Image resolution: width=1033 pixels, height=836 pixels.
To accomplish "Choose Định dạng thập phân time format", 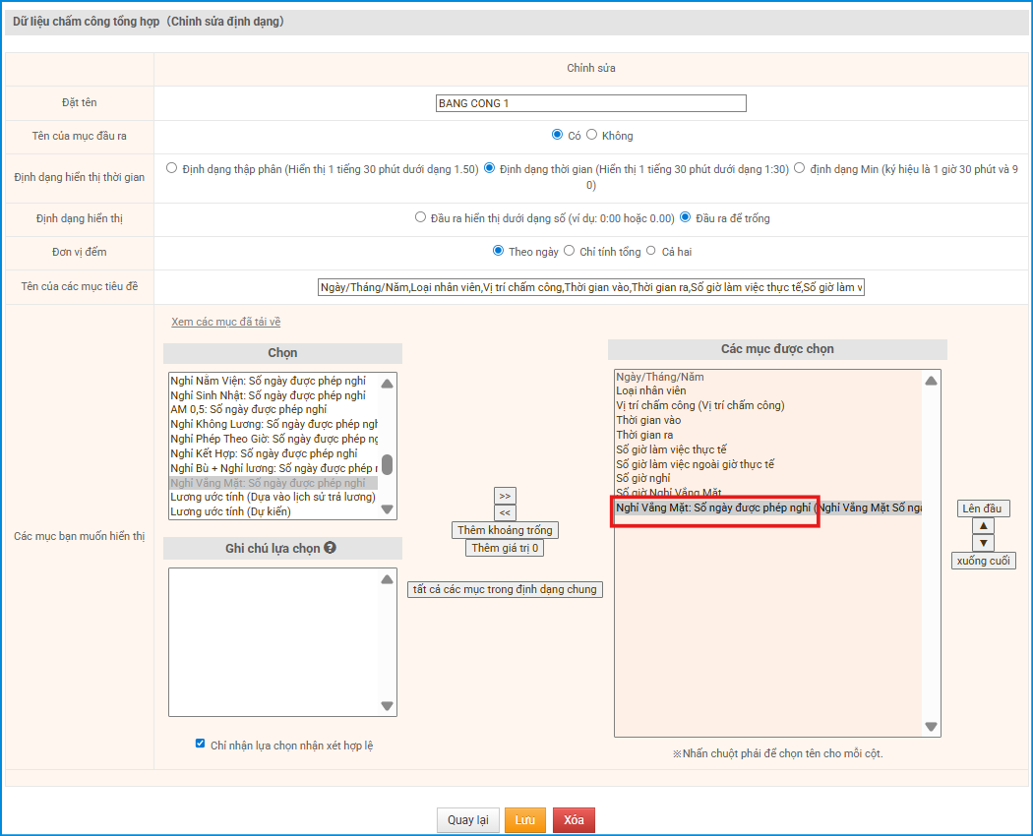I will [172, 168].
